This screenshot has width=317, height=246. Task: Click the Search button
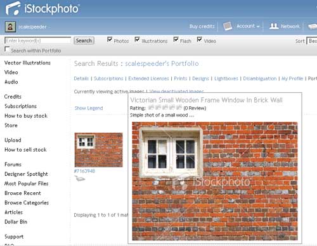[84, 40]
